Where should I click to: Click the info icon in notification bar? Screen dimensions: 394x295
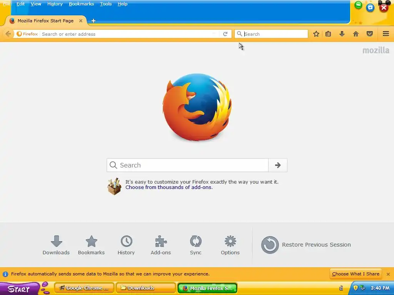pos(5,274)
